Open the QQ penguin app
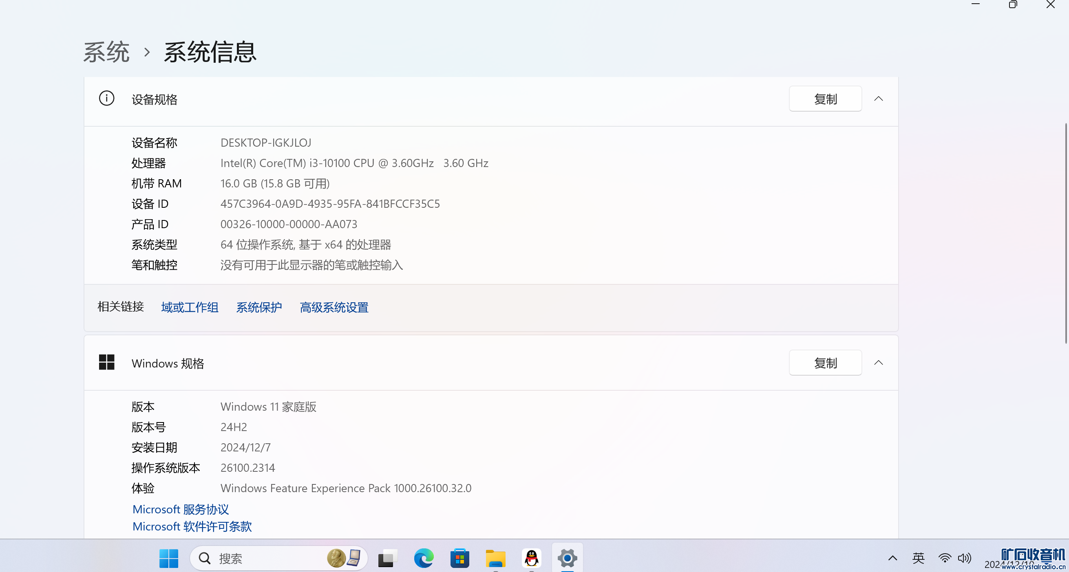Screen dimensions: 1069x572 tap(531, 558)
